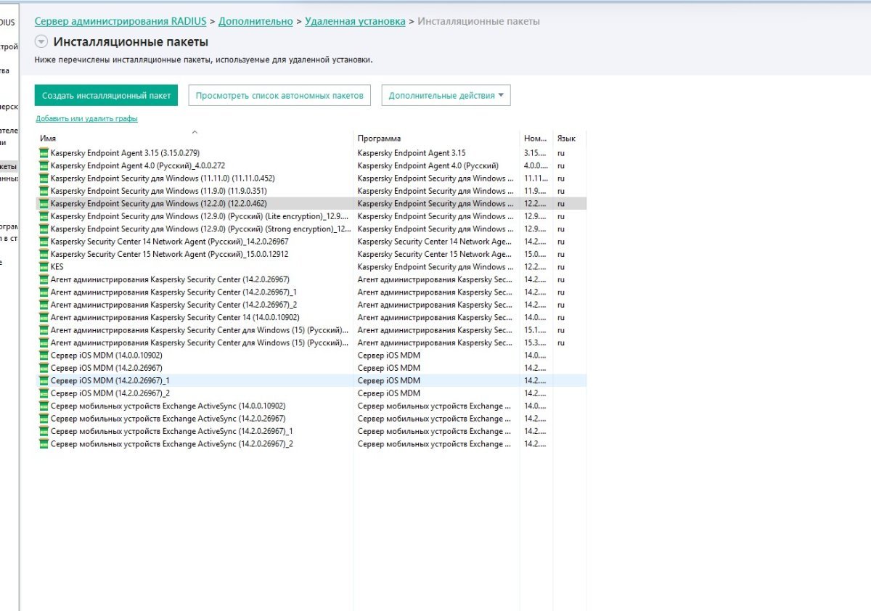The image size is (871, 611).
Task: Click 'Kaspersky Endpoint Agent 4.0 (Русский)' in Программа column
Action: point(428,165)
